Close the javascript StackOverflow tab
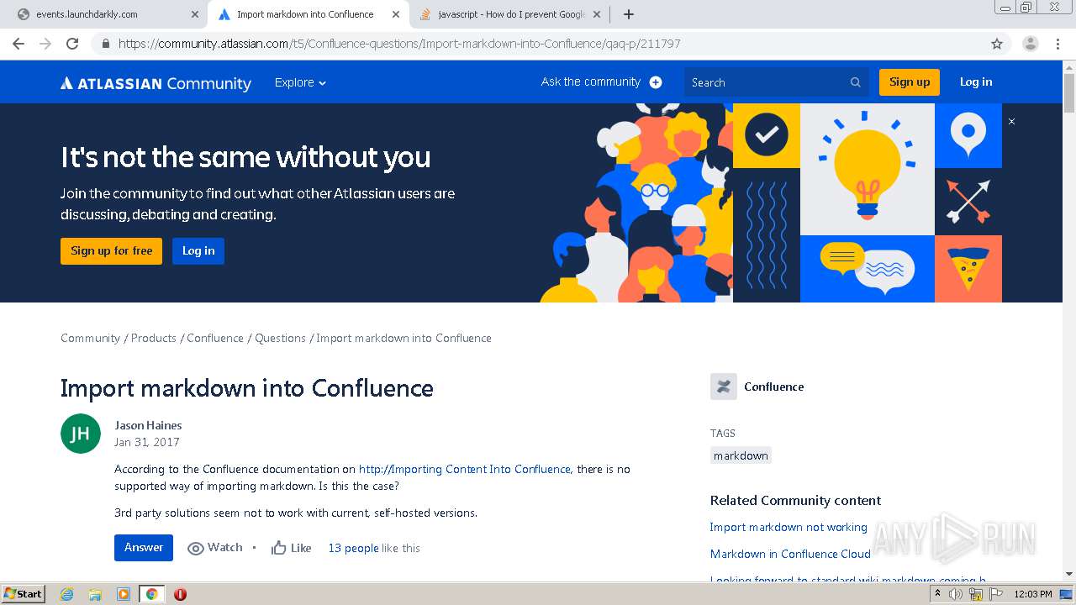The height and width of the screenshot is (605, 1076). (596, 14)
